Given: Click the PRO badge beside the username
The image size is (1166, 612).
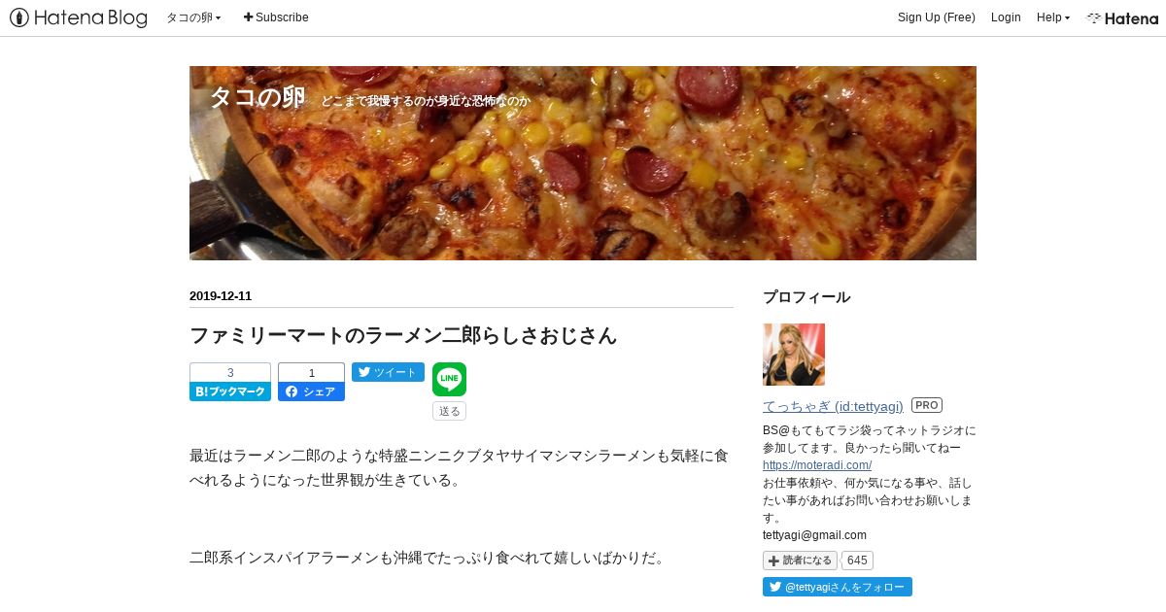Looking at the screenshot, I should tap(927, 405).
